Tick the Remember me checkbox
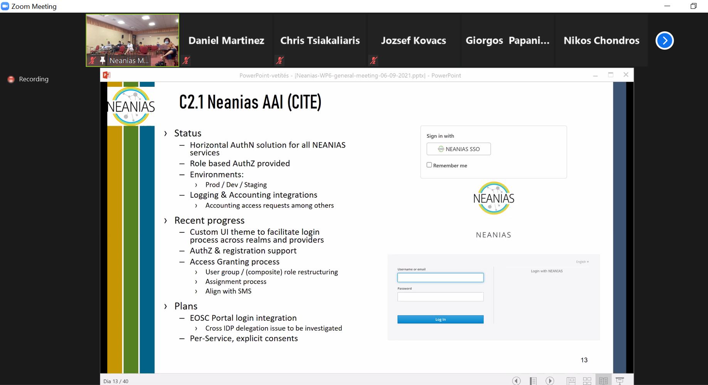 click(429, 165)
